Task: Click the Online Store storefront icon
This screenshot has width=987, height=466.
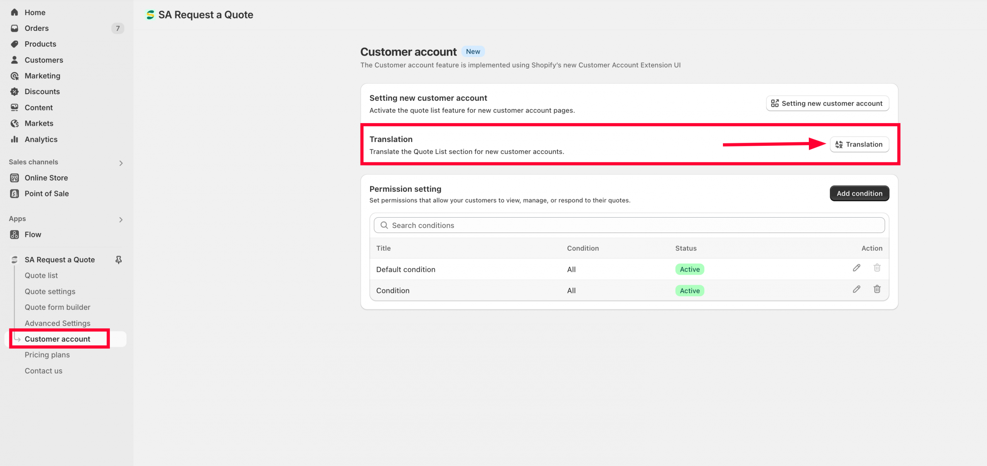Action: coord(15,178)
